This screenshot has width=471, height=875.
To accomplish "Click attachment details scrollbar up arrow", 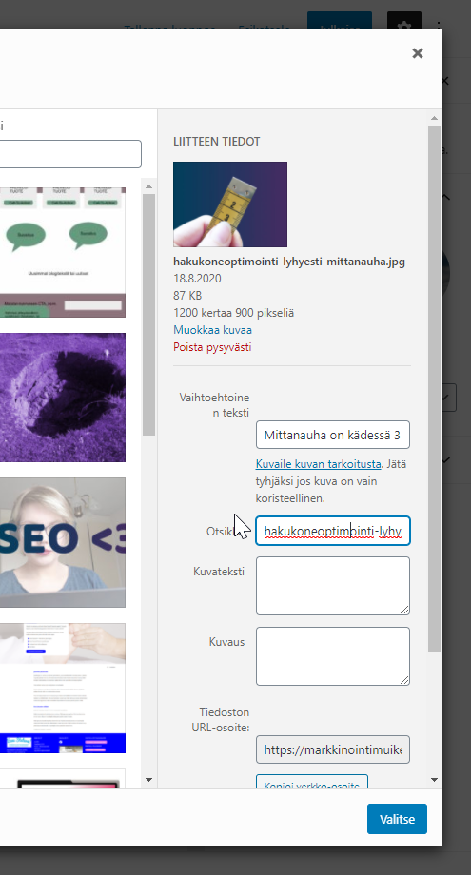I will (x=434, y=118).
